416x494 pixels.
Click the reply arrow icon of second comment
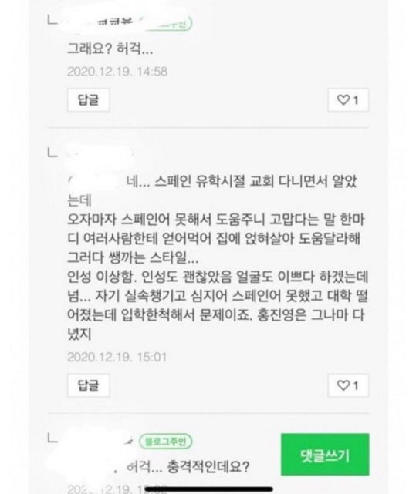(52, 153)
